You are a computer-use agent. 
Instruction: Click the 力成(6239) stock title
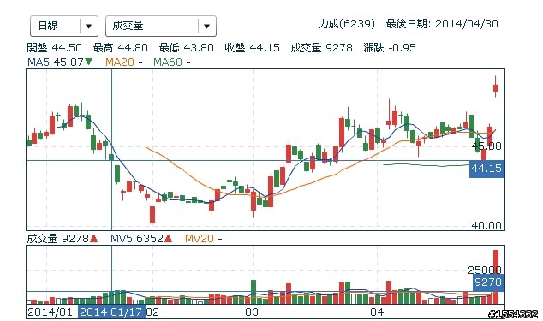click(x=347, y=24)
